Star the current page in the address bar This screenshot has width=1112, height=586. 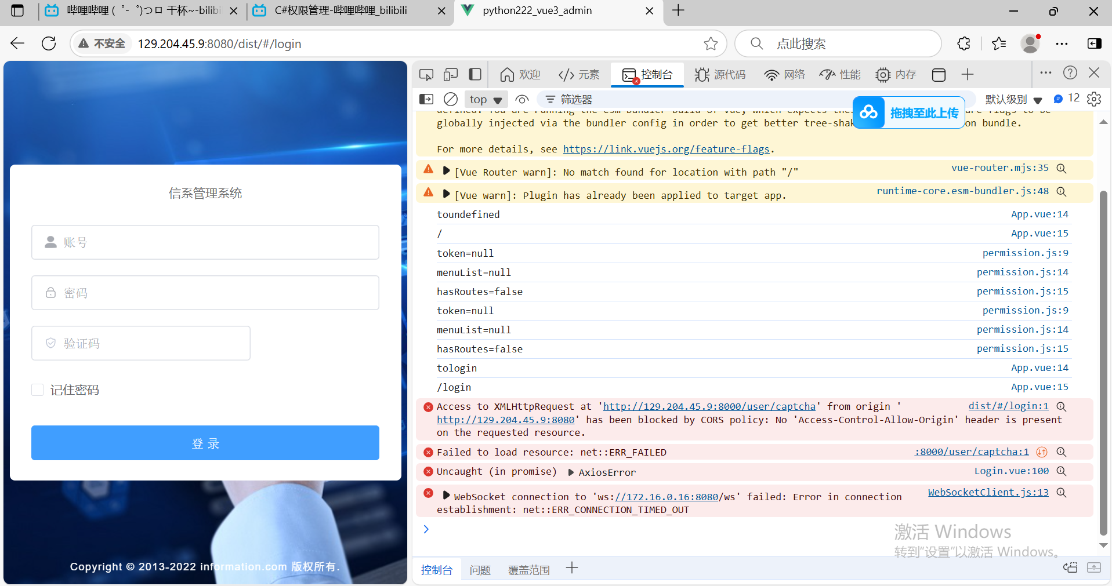[712, 43]
